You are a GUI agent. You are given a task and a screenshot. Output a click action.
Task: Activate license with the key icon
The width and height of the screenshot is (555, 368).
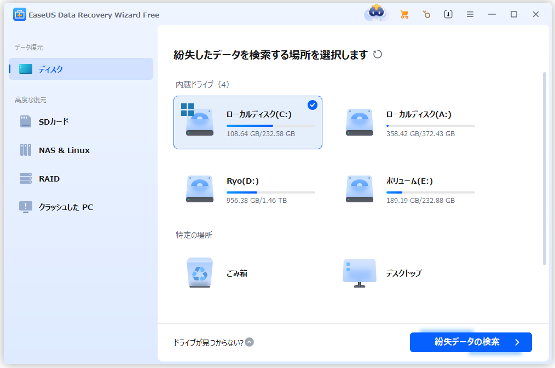(x=426, y=14)
